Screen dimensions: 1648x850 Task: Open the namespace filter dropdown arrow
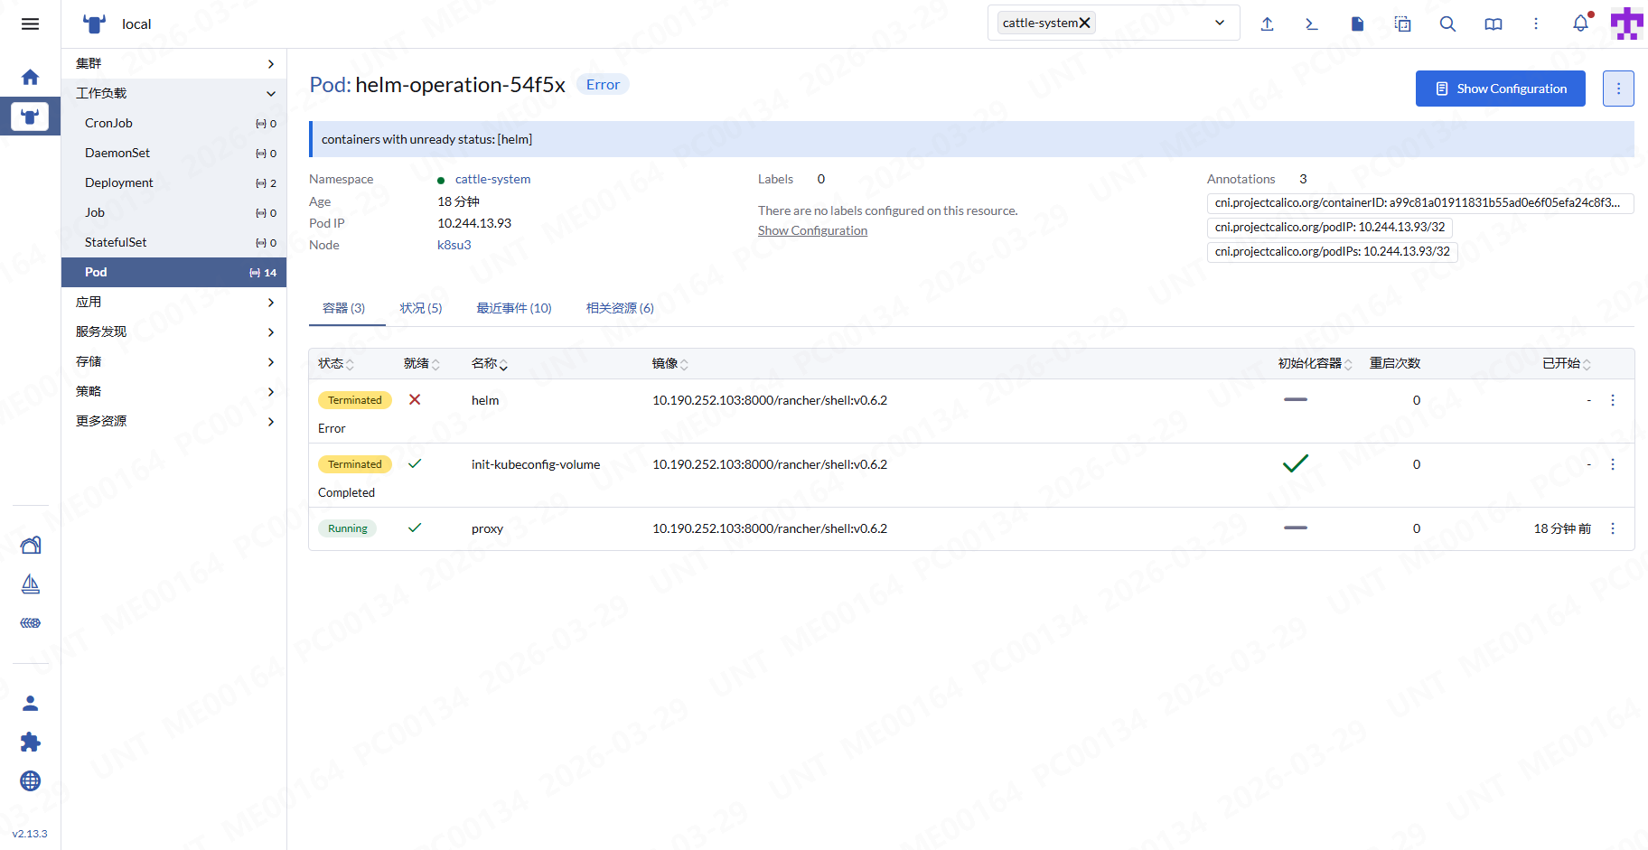click(x=1220, y=23)
